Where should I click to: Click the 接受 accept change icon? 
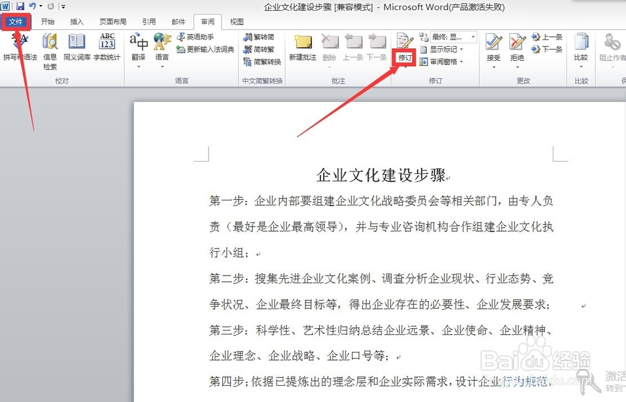coord(493,44)
